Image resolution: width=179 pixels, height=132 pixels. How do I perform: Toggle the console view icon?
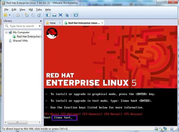(x=76, y=15)
